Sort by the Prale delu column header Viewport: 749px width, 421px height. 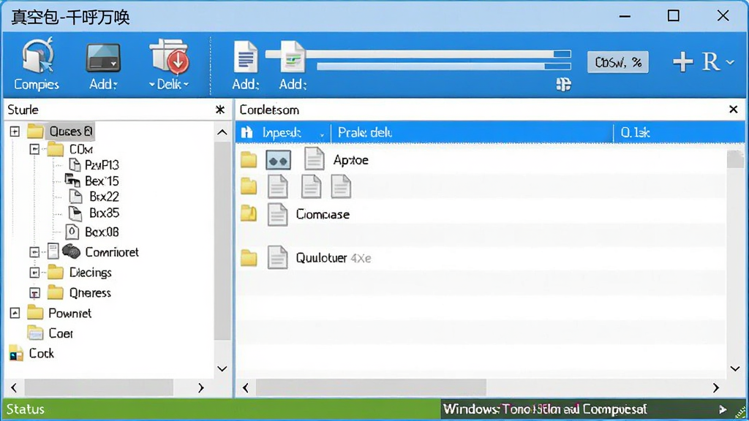pyautogui.click(x=365, y=132)
